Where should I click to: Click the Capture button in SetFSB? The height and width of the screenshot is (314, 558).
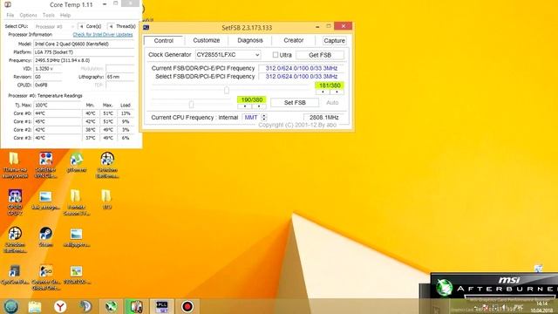point(334,41)
